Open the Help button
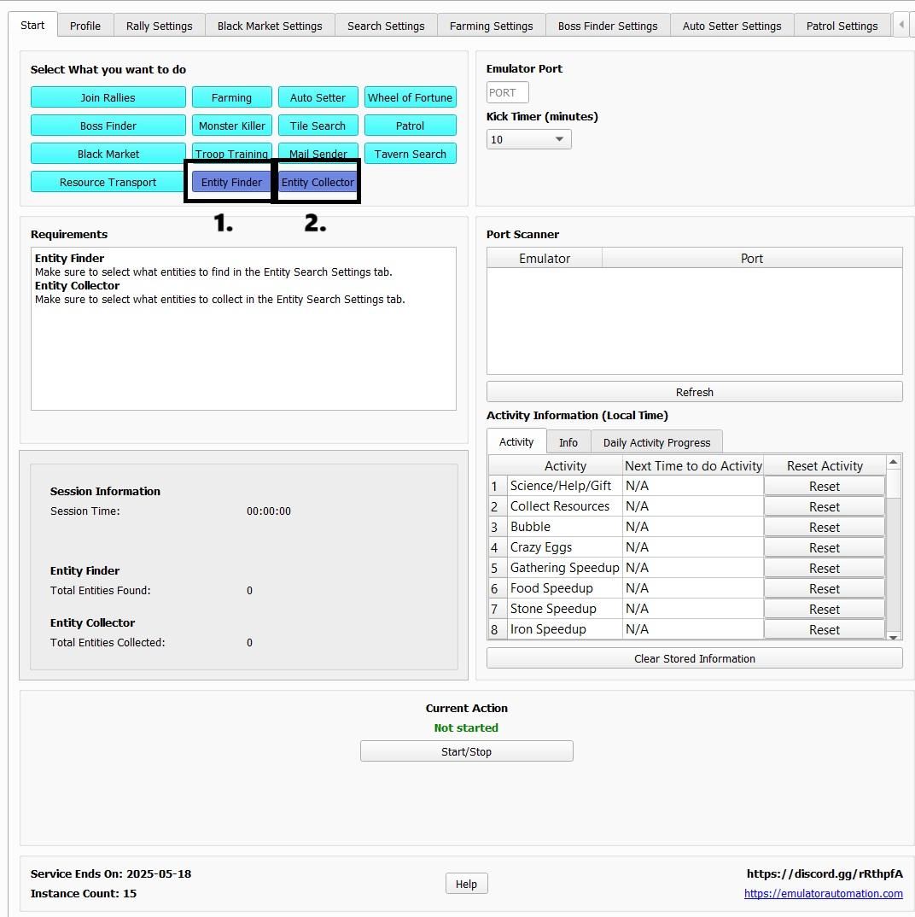This screenshot has width=915, height=917. coord(467,884)
